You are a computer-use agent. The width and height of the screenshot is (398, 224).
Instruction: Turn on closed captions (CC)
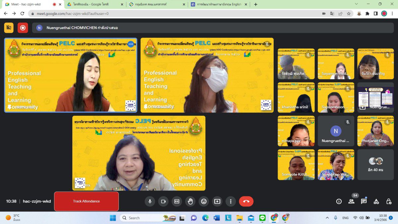[x=177, y=201]
